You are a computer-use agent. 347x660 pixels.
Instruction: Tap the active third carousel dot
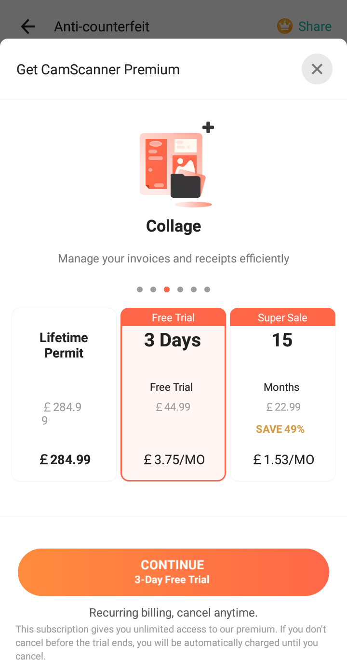click(x=167, y=289)
